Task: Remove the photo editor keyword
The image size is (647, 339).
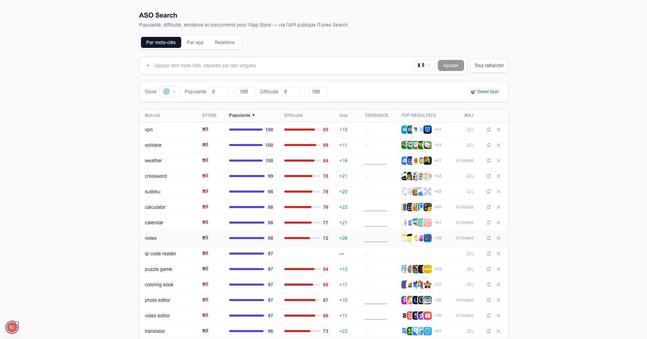Action: [498, 300]
